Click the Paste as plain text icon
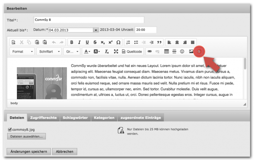Screen dimensions: 254x160 pos(37,42)
